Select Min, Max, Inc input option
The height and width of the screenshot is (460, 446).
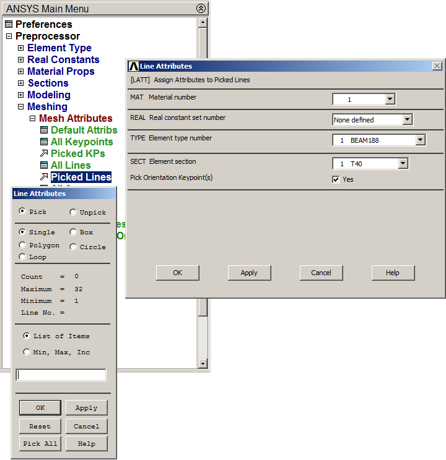coord(27,352)
